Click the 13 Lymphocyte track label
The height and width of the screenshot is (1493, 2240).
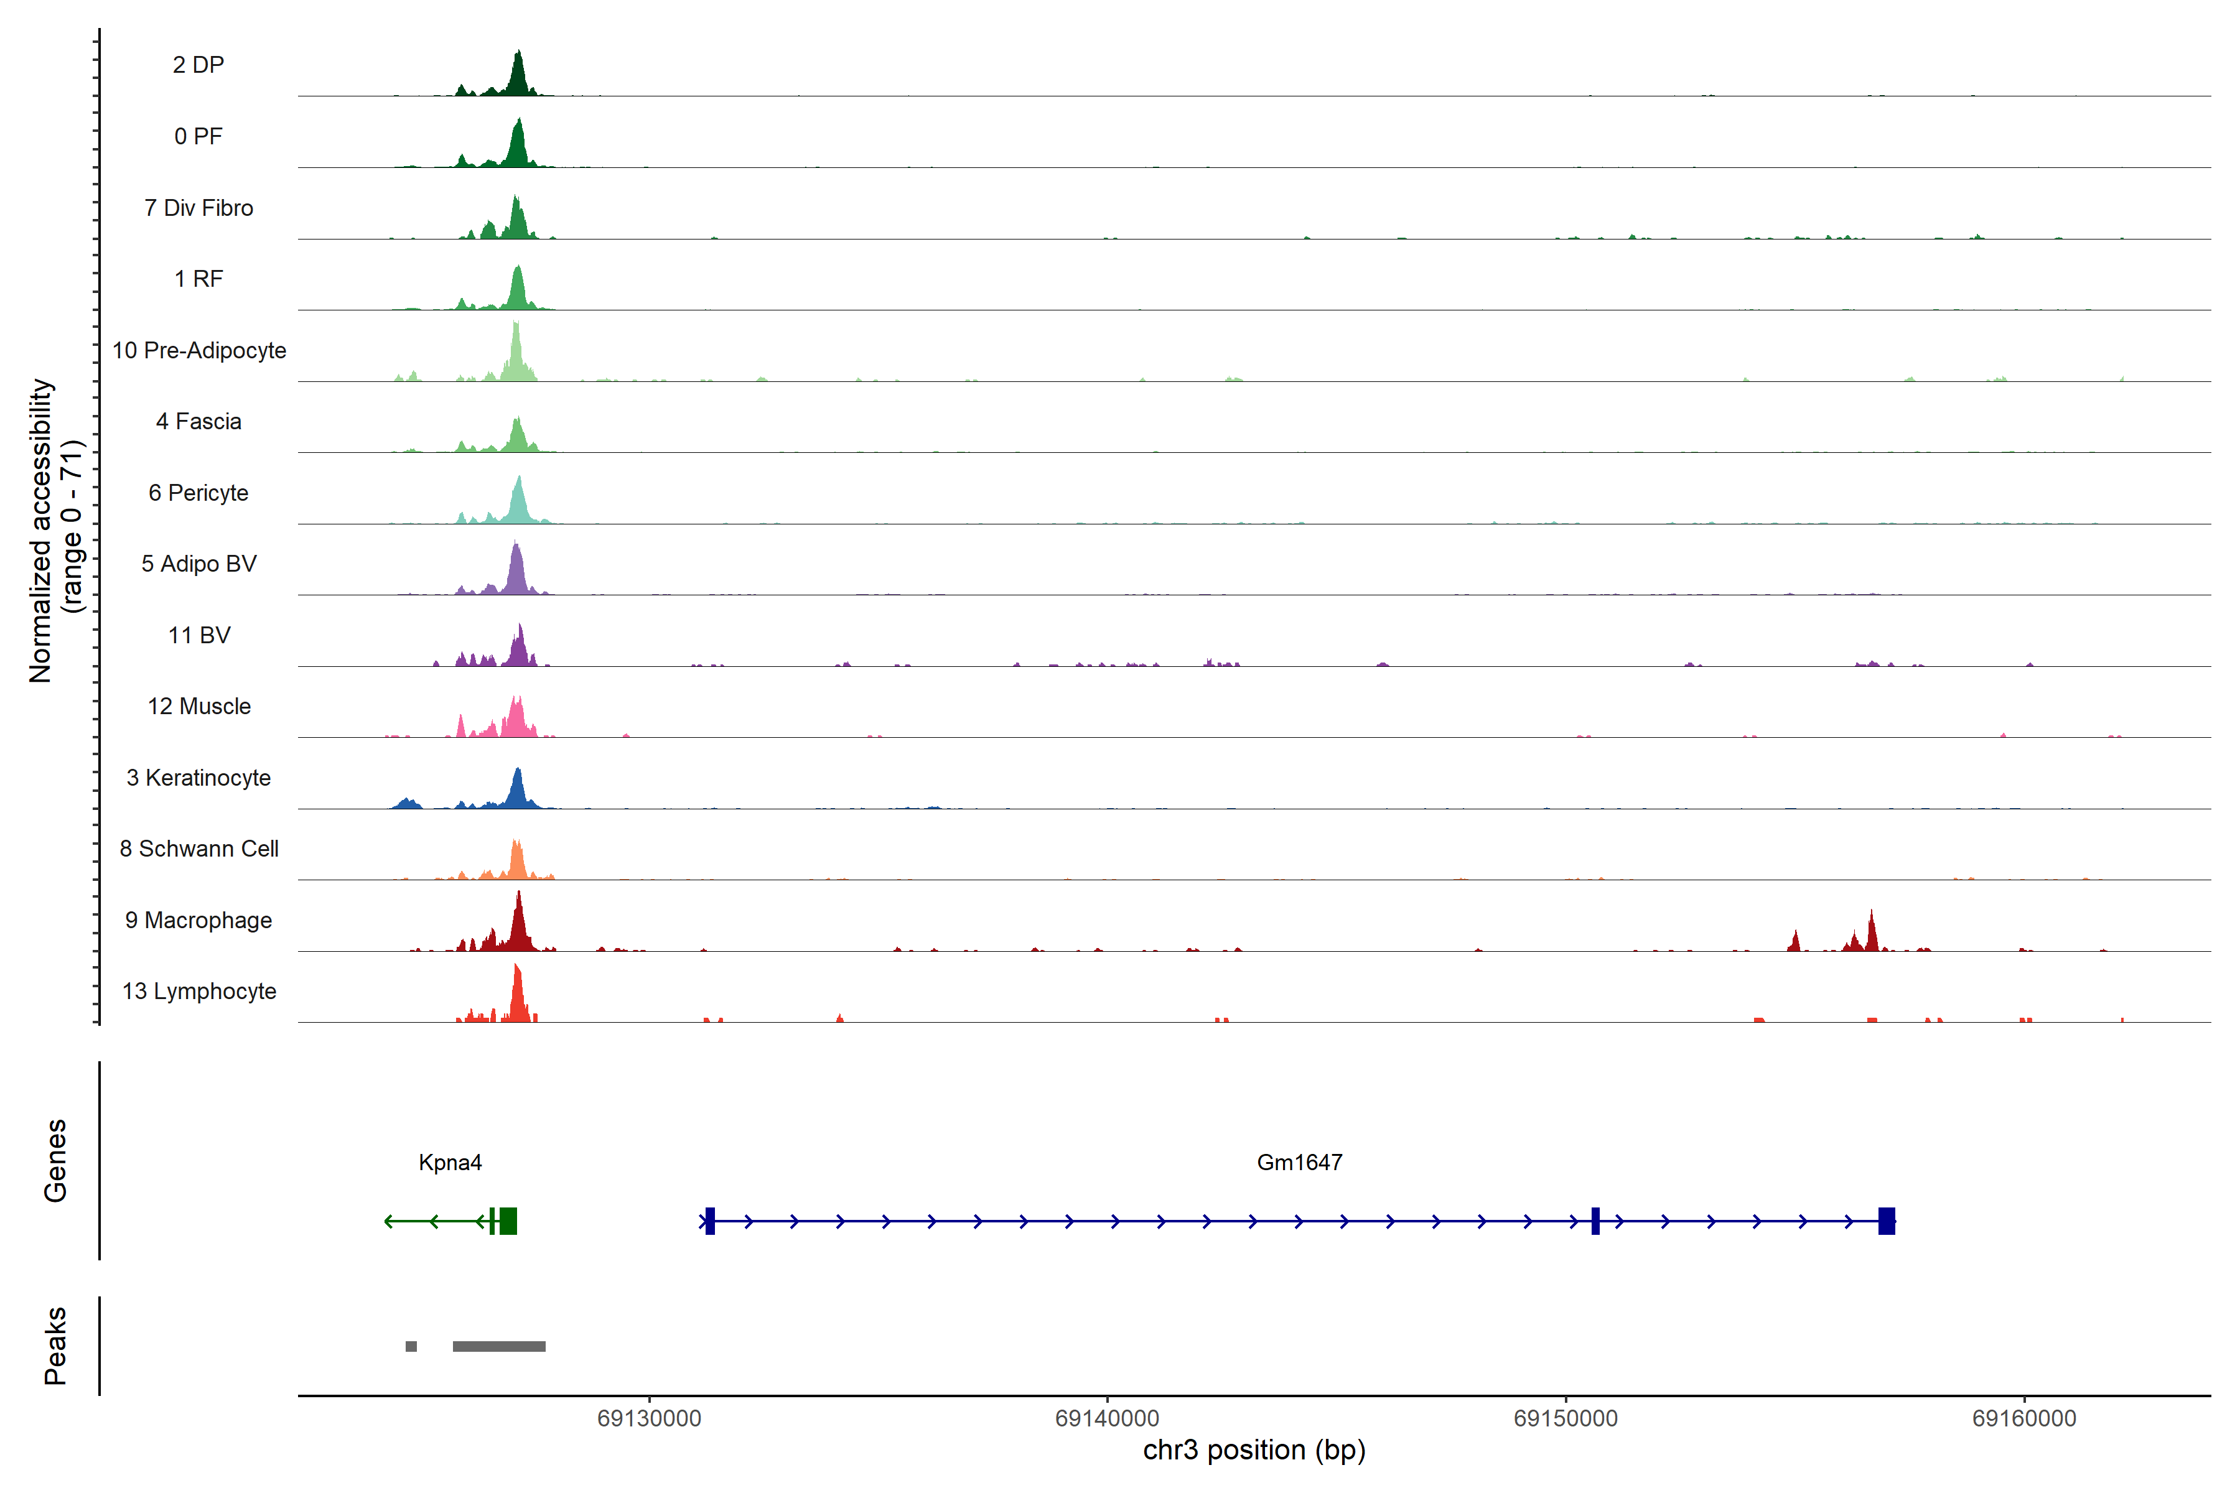pyautogui.click(x=199, y=991)
